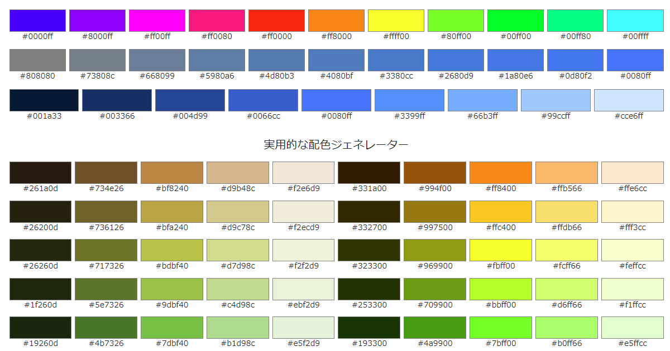
Task: Select the #808080 gray swatch
Action: 37,58
